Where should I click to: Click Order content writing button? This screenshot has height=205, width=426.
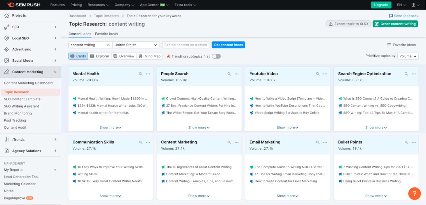[x=395, y=24]
